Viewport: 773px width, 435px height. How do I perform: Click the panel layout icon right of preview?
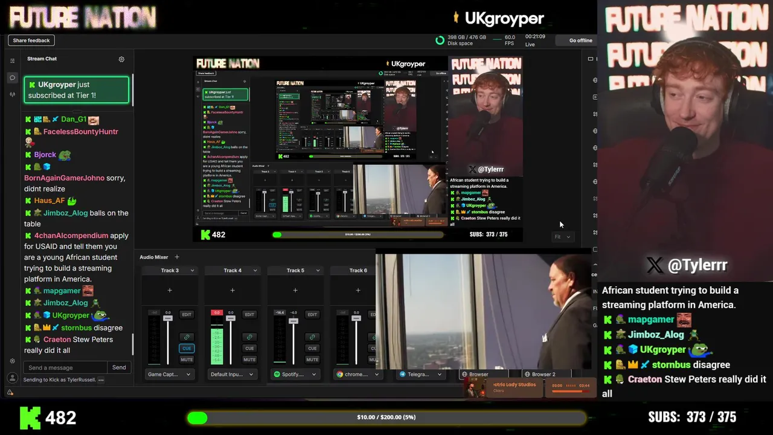591,59
